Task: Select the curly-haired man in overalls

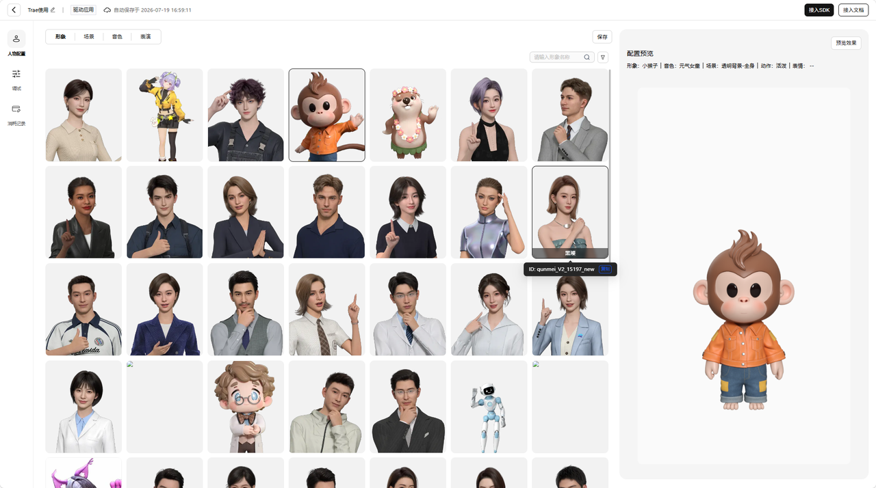Action: [246, 115]
